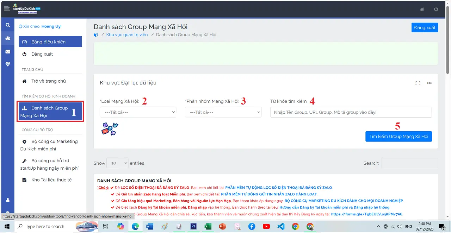Toggle fullscreen for the data filter panel
The width and height of the screenshot is (451, 233).
(418, 83)
